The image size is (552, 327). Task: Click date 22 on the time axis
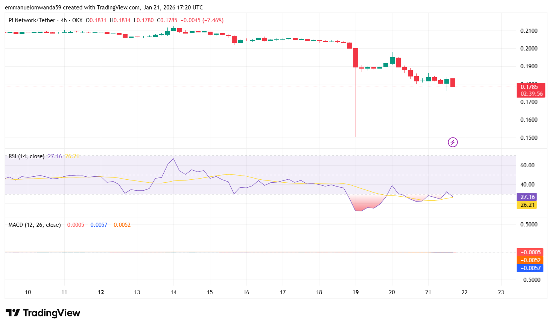coord(465,292)
